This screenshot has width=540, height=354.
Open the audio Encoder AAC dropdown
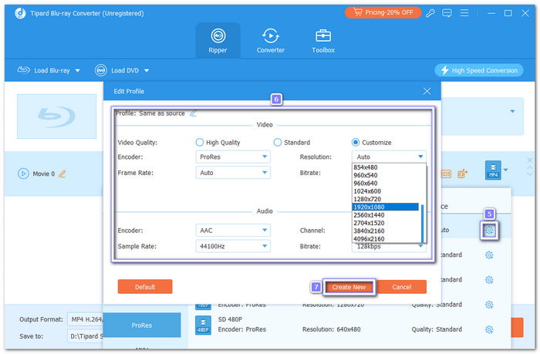coord(233,230)
